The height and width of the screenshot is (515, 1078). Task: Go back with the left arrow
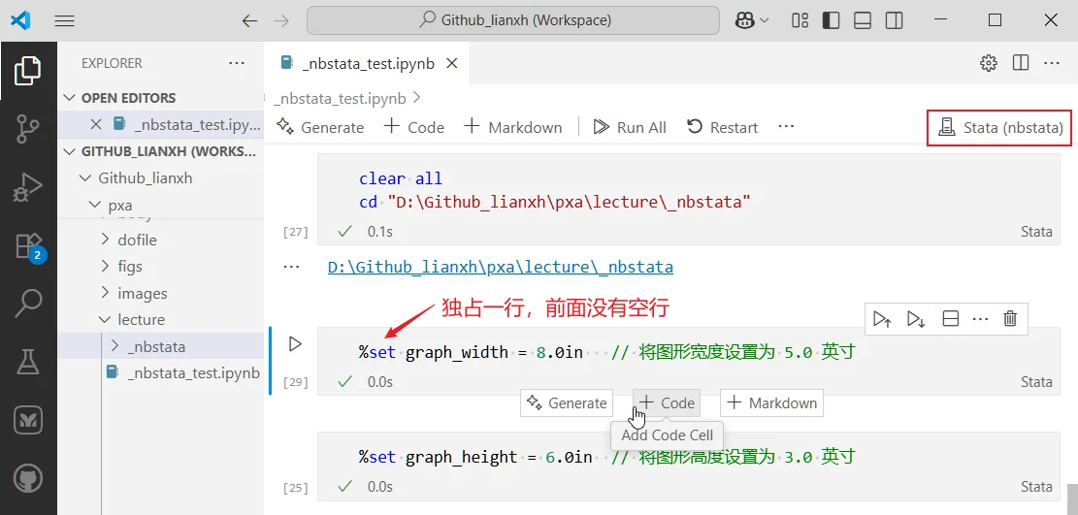249,20
